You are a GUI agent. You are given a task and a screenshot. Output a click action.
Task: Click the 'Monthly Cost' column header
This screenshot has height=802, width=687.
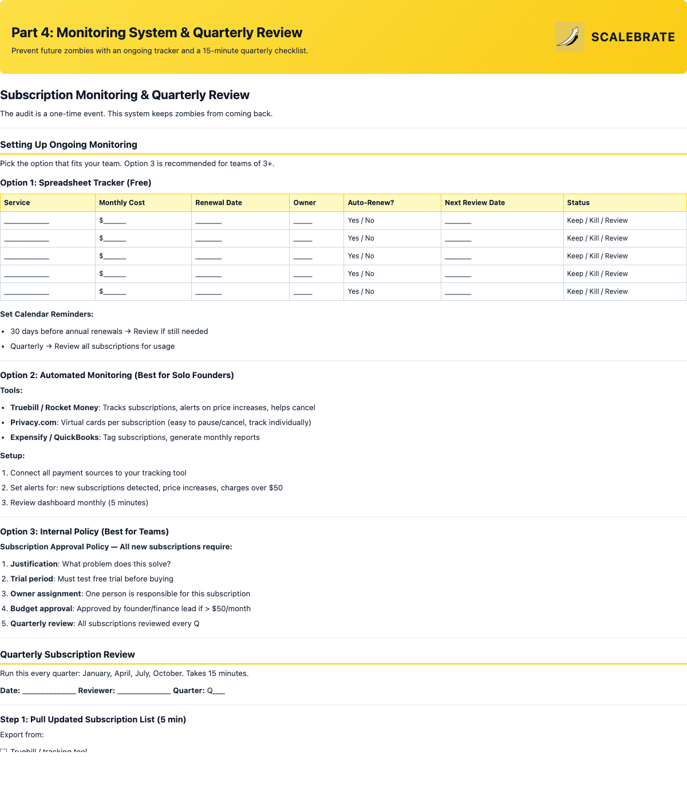pos(144,203)
